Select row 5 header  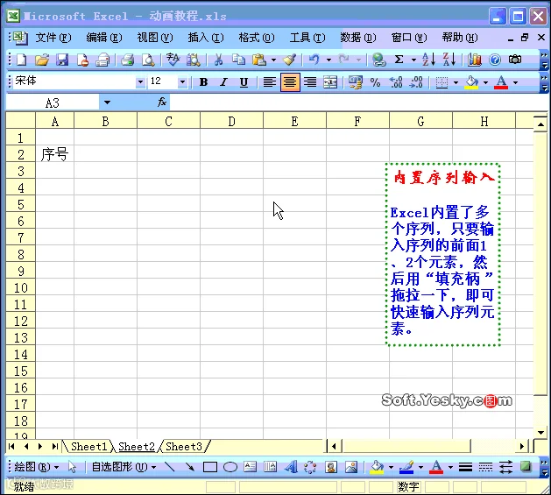coord(21,204)
